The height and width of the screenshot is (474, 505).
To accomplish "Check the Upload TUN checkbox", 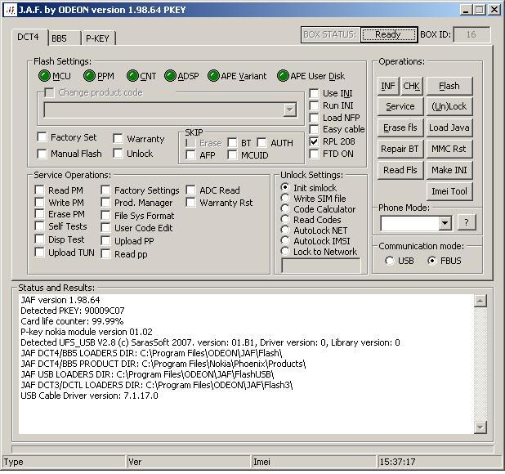I will [x=39, y=253].
